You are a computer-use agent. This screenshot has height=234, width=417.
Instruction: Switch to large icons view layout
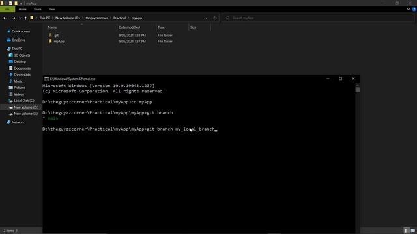click(x=412, y=231)
